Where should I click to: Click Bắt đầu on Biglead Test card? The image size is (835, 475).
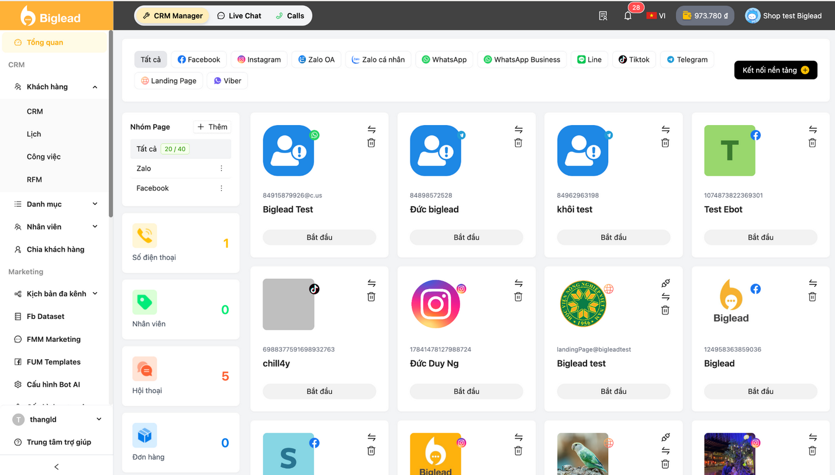click(x=319, y=237)
